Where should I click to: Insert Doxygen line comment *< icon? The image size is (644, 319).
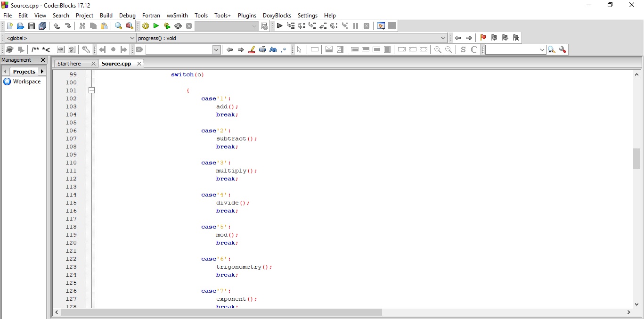(46, 49)
